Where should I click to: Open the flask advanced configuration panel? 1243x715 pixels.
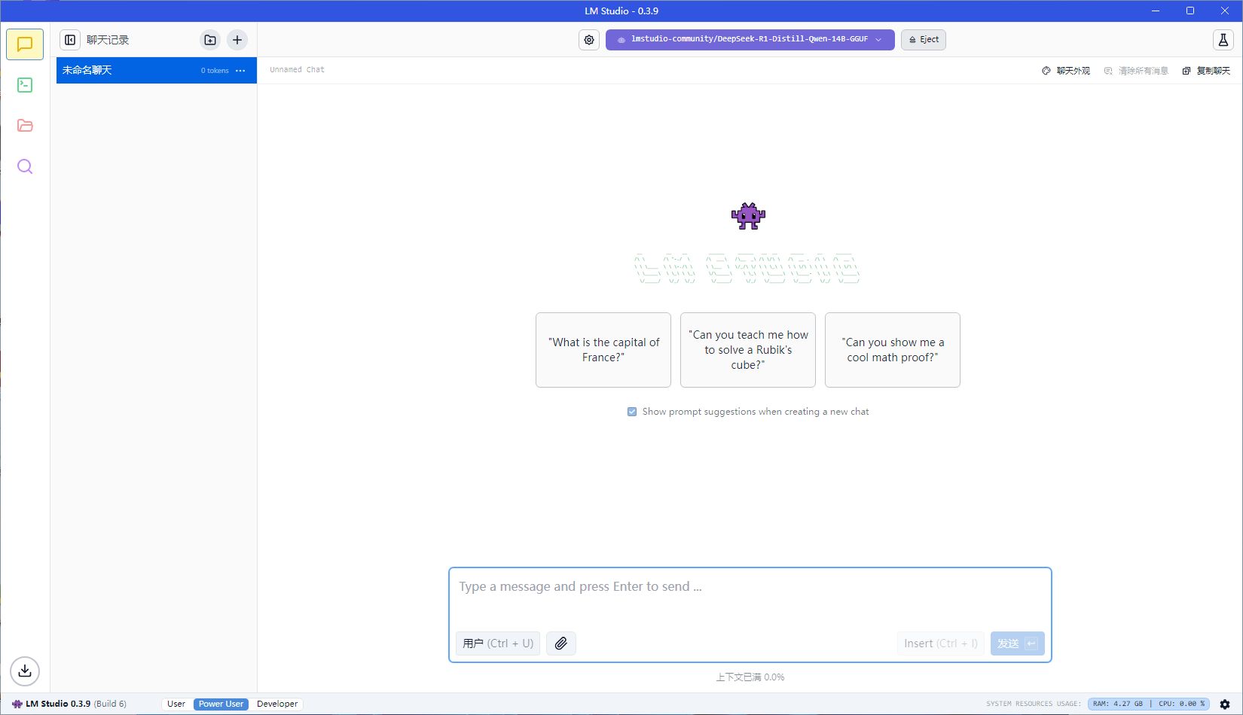point(1223,40)
